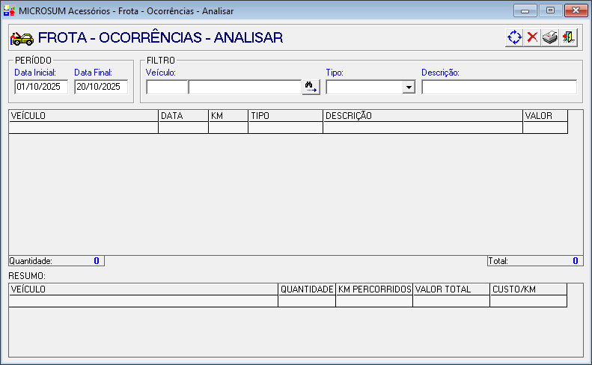Click the TIPO column header
Viewport: 592px width, 365px height.
tap(285, 116)
